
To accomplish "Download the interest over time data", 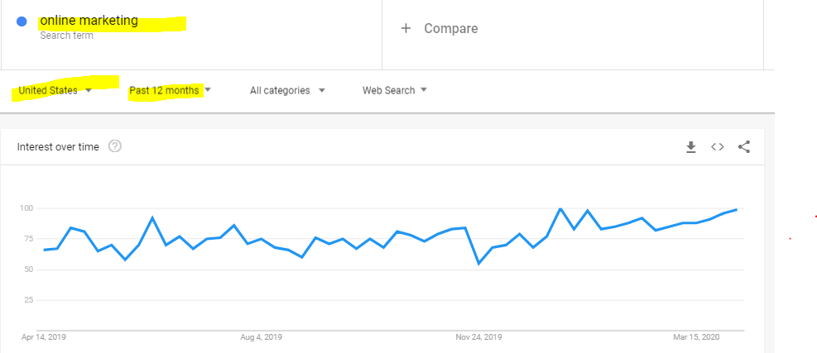I will [x=691, y=147].
